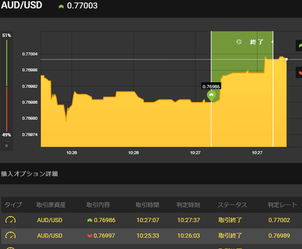Click the 取引時間 column header
The width and height of the screenshot is (302, 249).
tap(147, 205)
